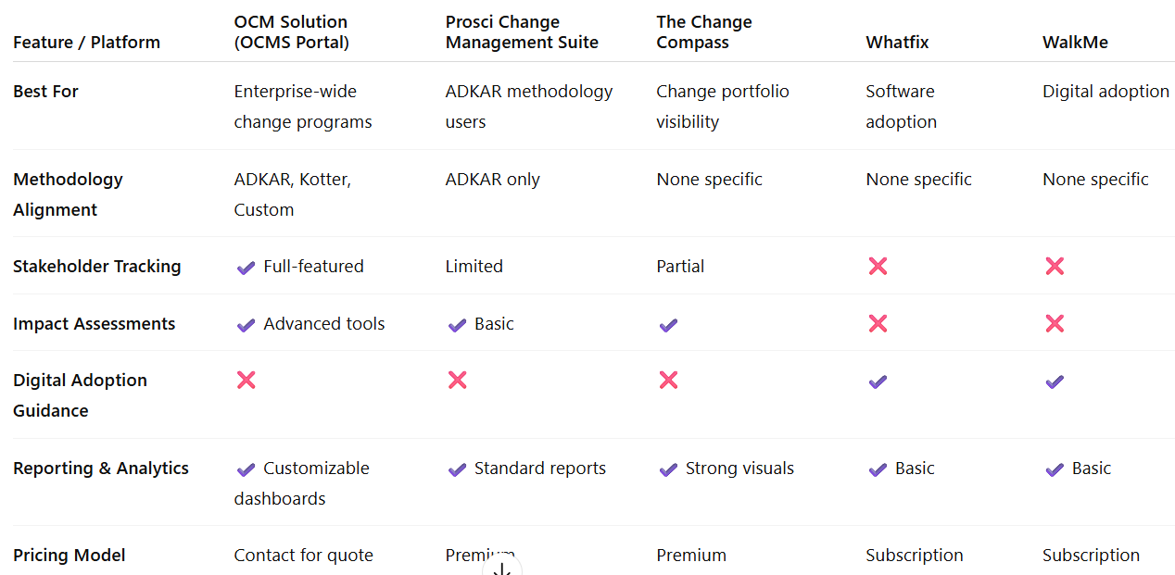The height and width of the screenshot is (575, 1175).
Task: Click the checkmark beside Advanced tools
Action: pos(246,325)
